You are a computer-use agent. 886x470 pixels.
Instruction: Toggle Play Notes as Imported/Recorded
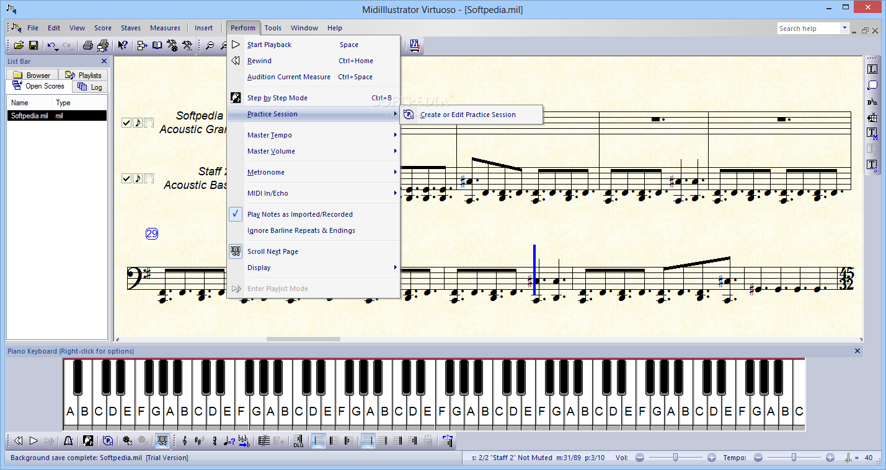tap(313, 214)
